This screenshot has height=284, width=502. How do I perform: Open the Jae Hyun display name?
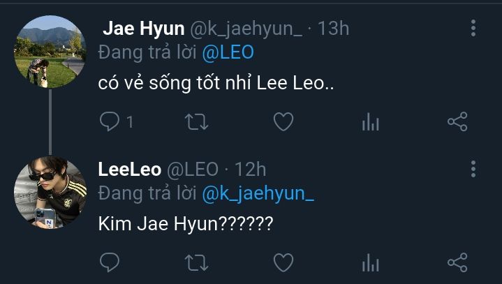pos(143,29)
